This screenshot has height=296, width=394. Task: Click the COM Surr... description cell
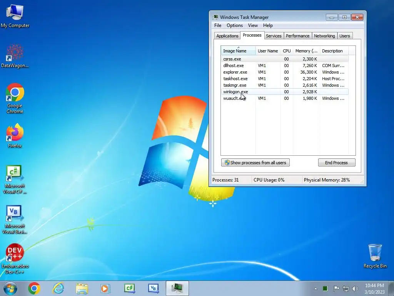(333, 66)
